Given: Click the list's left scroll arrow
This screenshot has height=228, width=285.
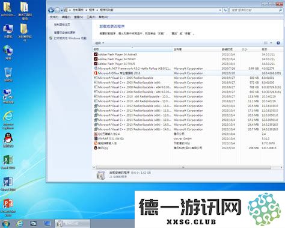Looking at the screenshot, I should 94,167.
